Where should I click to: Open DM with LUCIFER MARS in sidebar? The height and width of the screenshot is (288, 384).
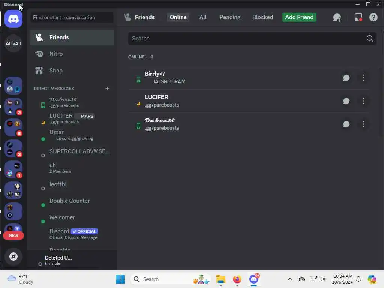click(72, 118)
